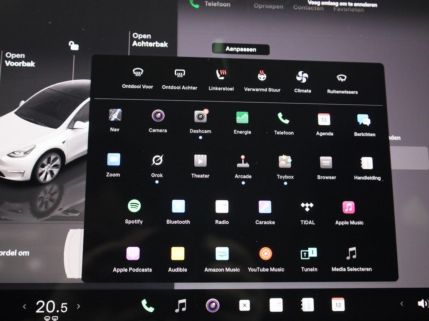Viewport: 429px width, 321px height.
Task: Open TuneIn radio app
Action: point(309,260)
